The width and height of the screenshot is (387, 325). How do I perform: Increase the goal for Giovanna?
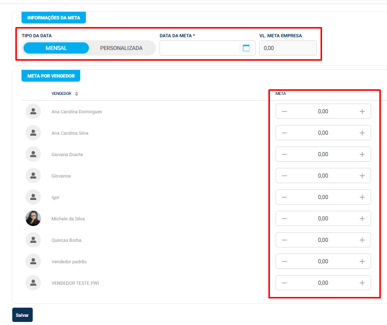(x=362, y=176)
